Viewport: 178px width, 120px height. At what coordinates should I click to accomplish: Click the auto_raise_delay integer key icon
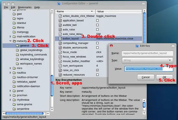click(x=60, y=34)
